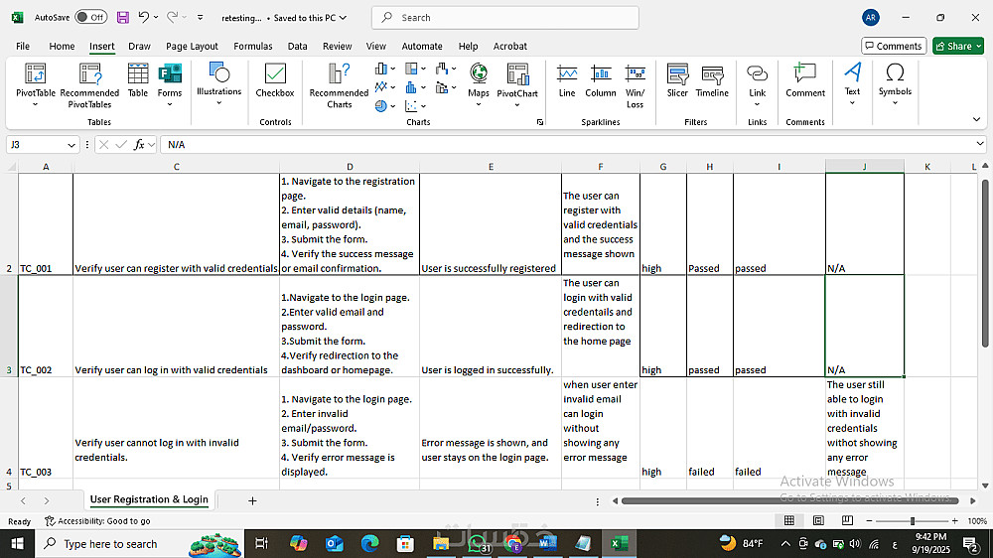Switch to the Data tab
Image resolution: width=993 pixels, height=558 pixels.
297,46
